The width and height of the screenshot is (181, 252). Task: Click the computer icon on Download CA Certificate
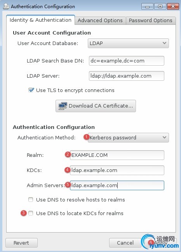point(63,106)
